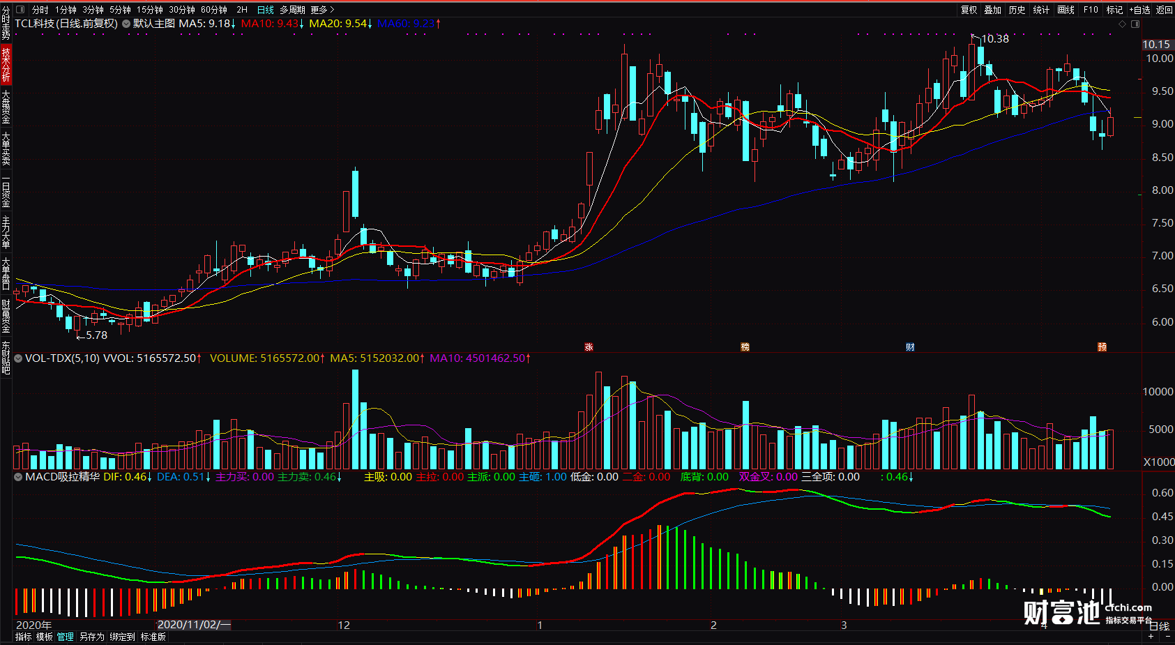Click the 返回 back button
1175x645 pixels.
[x=1165, y=10]
